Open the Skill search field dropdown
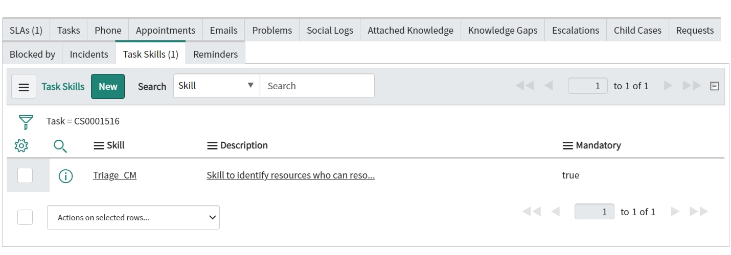Viewport: 731px width, 255px height. click(x=217, y=86)
